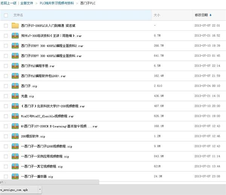Check the box for 全面资料2.rar

[6, 46]
